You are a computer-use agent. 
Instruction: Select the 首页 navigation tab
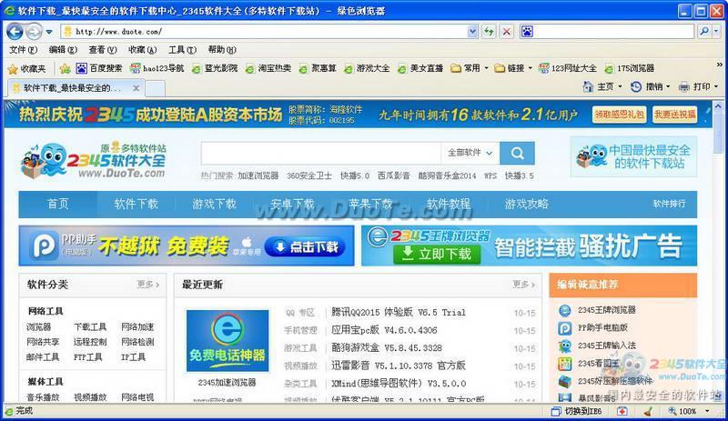(x=58, y=205)
